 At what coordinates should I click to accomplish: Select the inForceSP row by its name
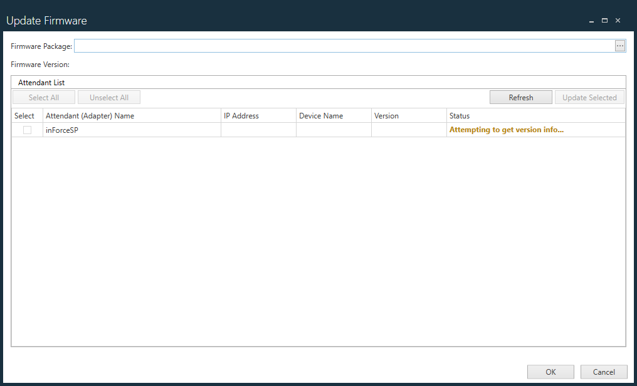point(62,130)
